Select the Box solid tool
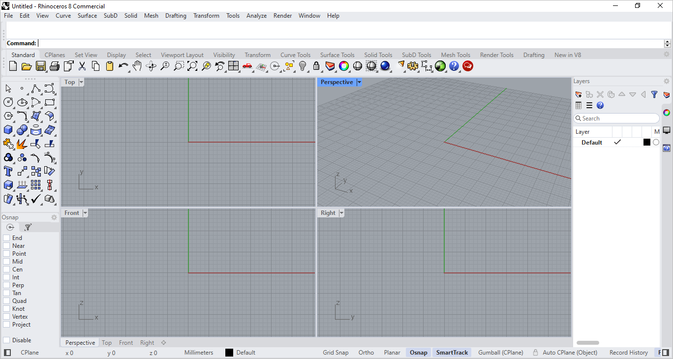The image size is (673, 359). (x=8, y=130)
